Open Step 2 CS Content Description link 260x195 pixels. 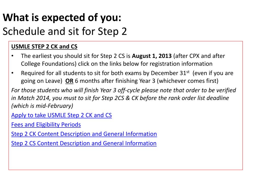click(x=84, y=143)
